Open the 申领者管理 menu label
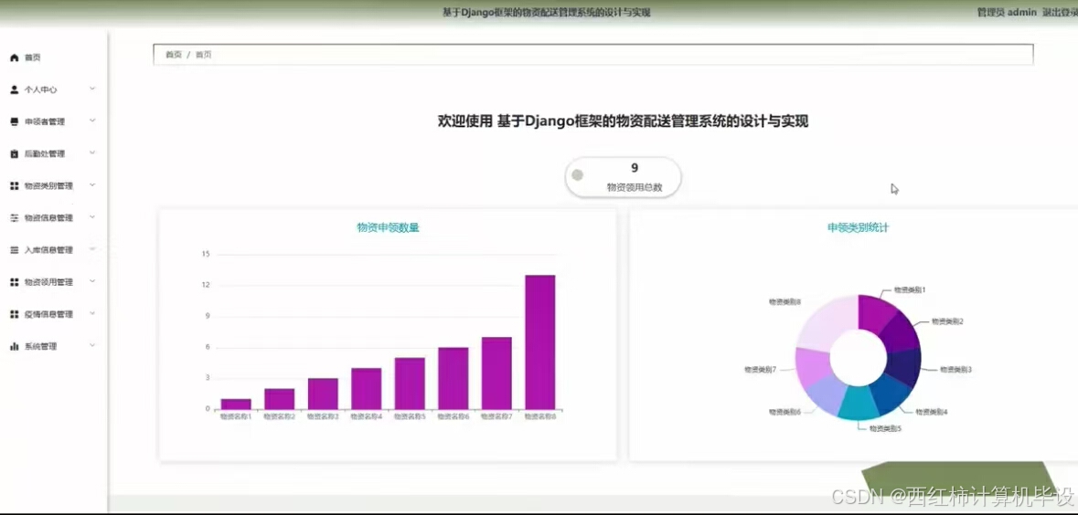This screenshot has width=1078, height=515. 45,122
